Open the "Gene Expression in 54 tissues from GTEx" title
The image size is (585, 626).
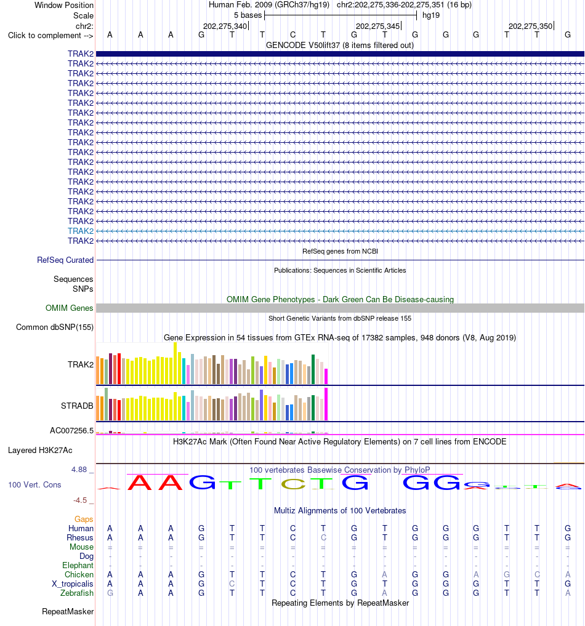point(340,338)
